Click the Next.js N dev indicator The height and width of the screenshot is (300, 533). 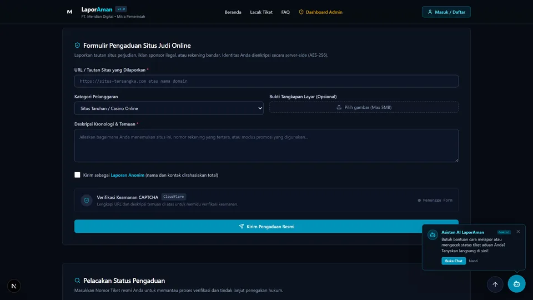coord(14,286)
